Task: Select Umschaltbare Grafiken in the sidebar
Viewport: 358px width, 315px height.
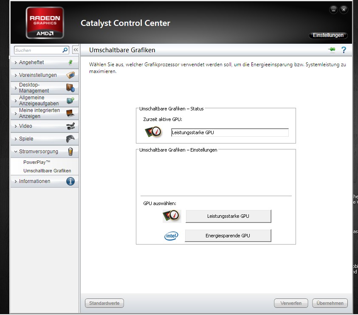Action: click(x=47, y=171)
